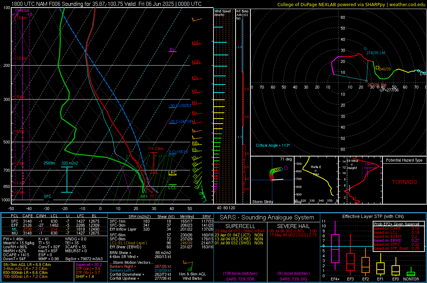Select the EFF parcel row
Viewport: 427px width, 283px height.
click(55, 225)
